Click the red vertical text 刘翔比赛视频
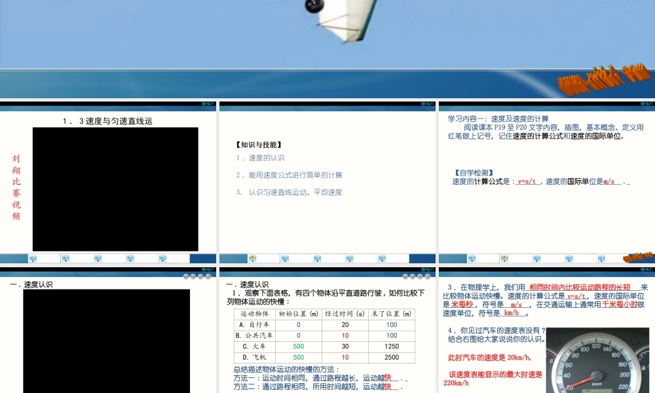 tap(16, 187)
